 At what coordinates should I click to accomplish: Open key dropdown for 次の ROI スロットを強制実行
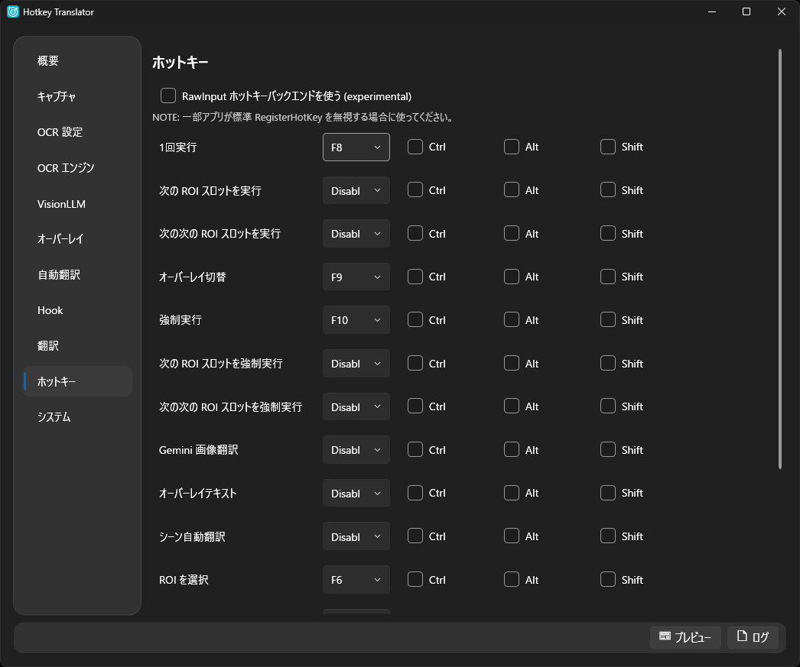tap(356, 364)
